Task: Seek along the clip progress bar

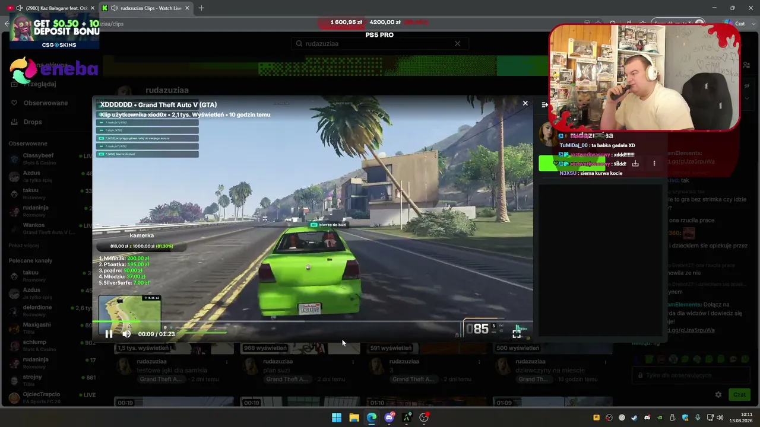Action: click(x=312, y=322)
